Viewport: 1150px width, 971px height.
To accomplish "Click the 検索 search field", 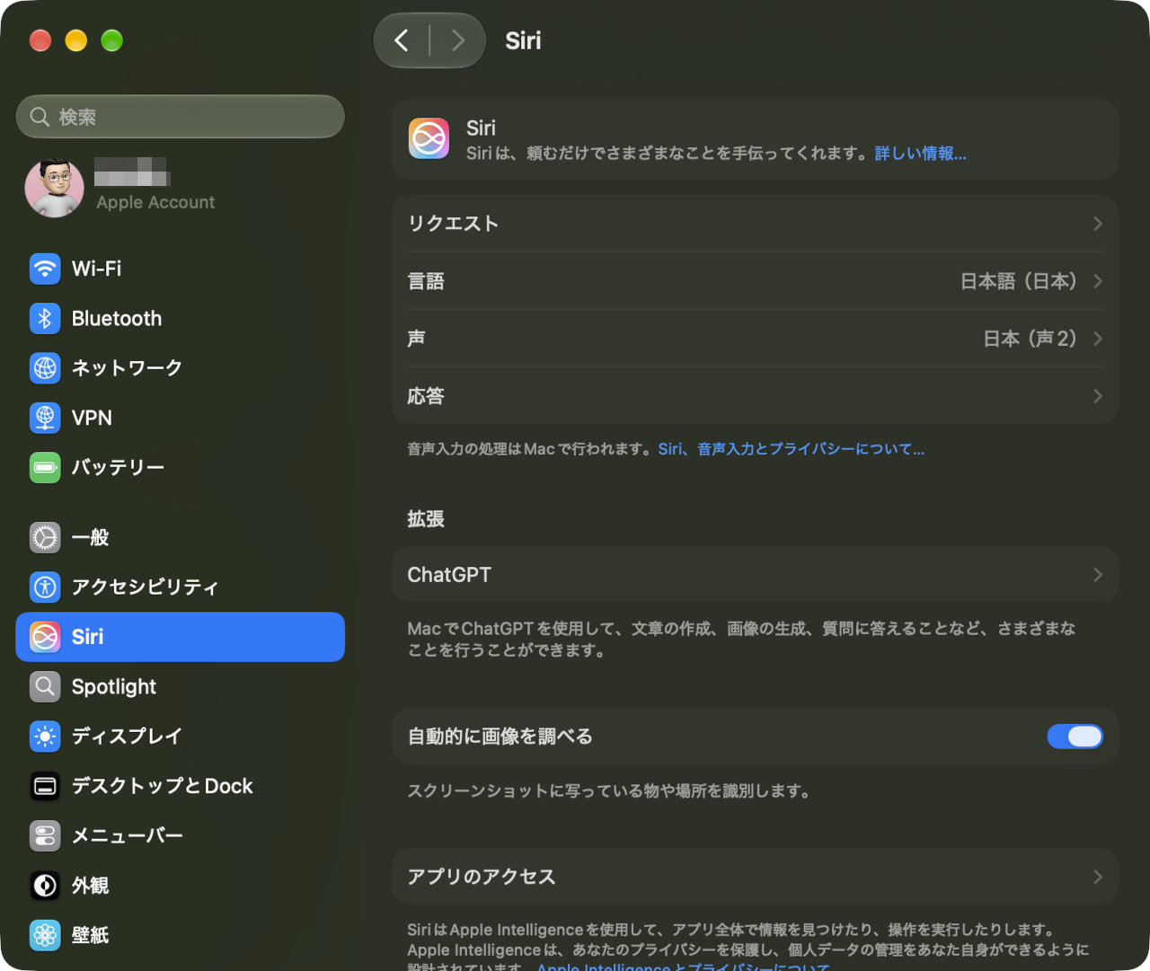I will click(x=180, y=117).
